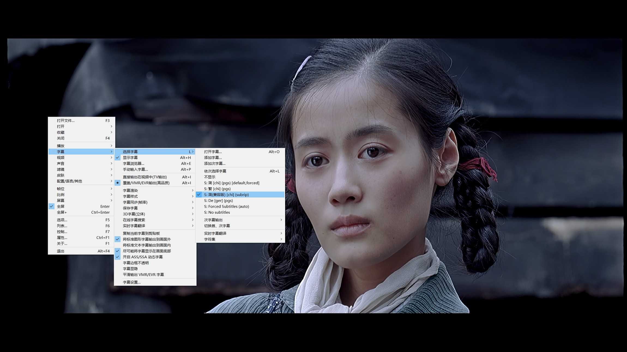
Task: Expand 保存字幕 submenu
Action: tap(155, 208)
